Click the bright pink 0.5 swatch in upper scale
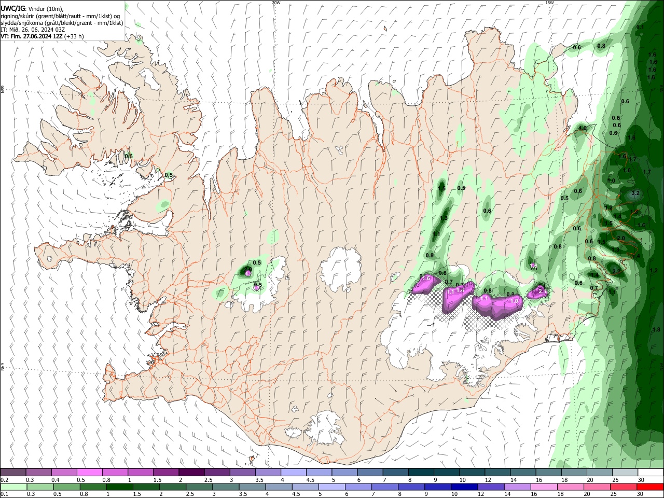Image resolution: width=664 pixels, height=498 pixels. coord(89,473)
